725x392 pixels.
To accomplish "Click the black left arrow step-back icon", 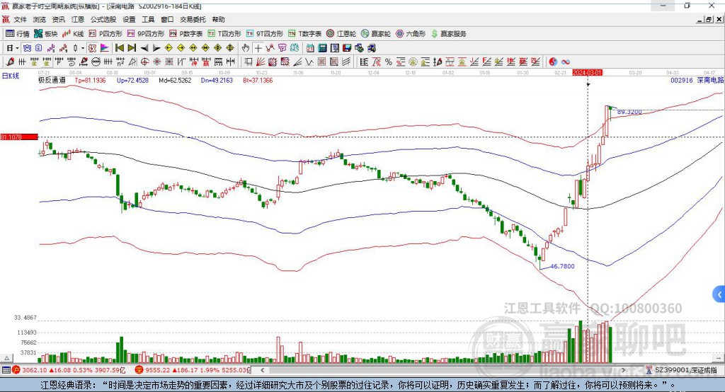I will [x=144, y=48].
